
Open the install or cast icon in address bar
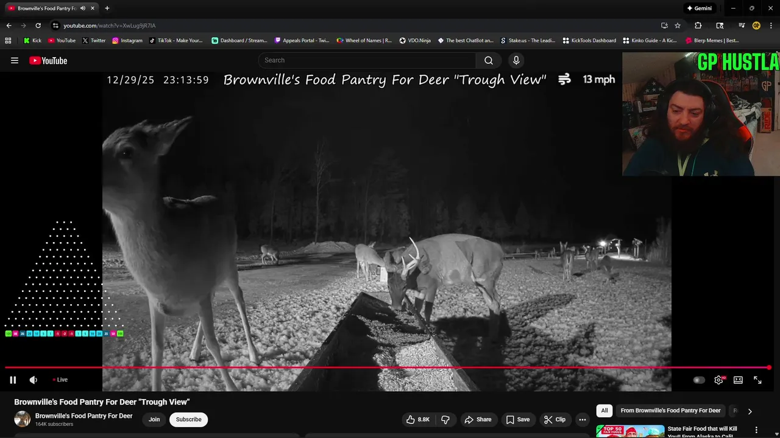point(664,26)
